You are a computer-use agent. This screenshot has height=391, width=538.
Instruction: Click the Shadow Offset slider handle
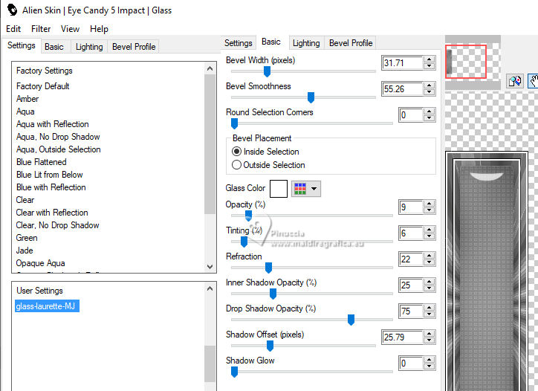pos(270,346)
